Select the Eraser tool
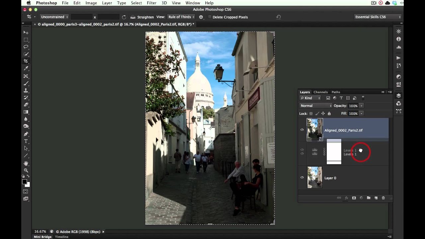 pyautogui.click(x=26, y=105)
